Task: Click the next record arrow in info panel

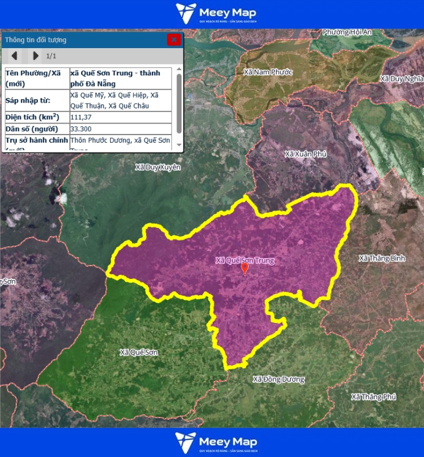Action: (x=35, y=56)
